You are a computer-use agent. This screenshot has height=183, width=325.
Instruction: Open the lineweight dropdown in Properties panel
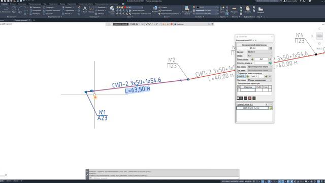tap(207, 10)
